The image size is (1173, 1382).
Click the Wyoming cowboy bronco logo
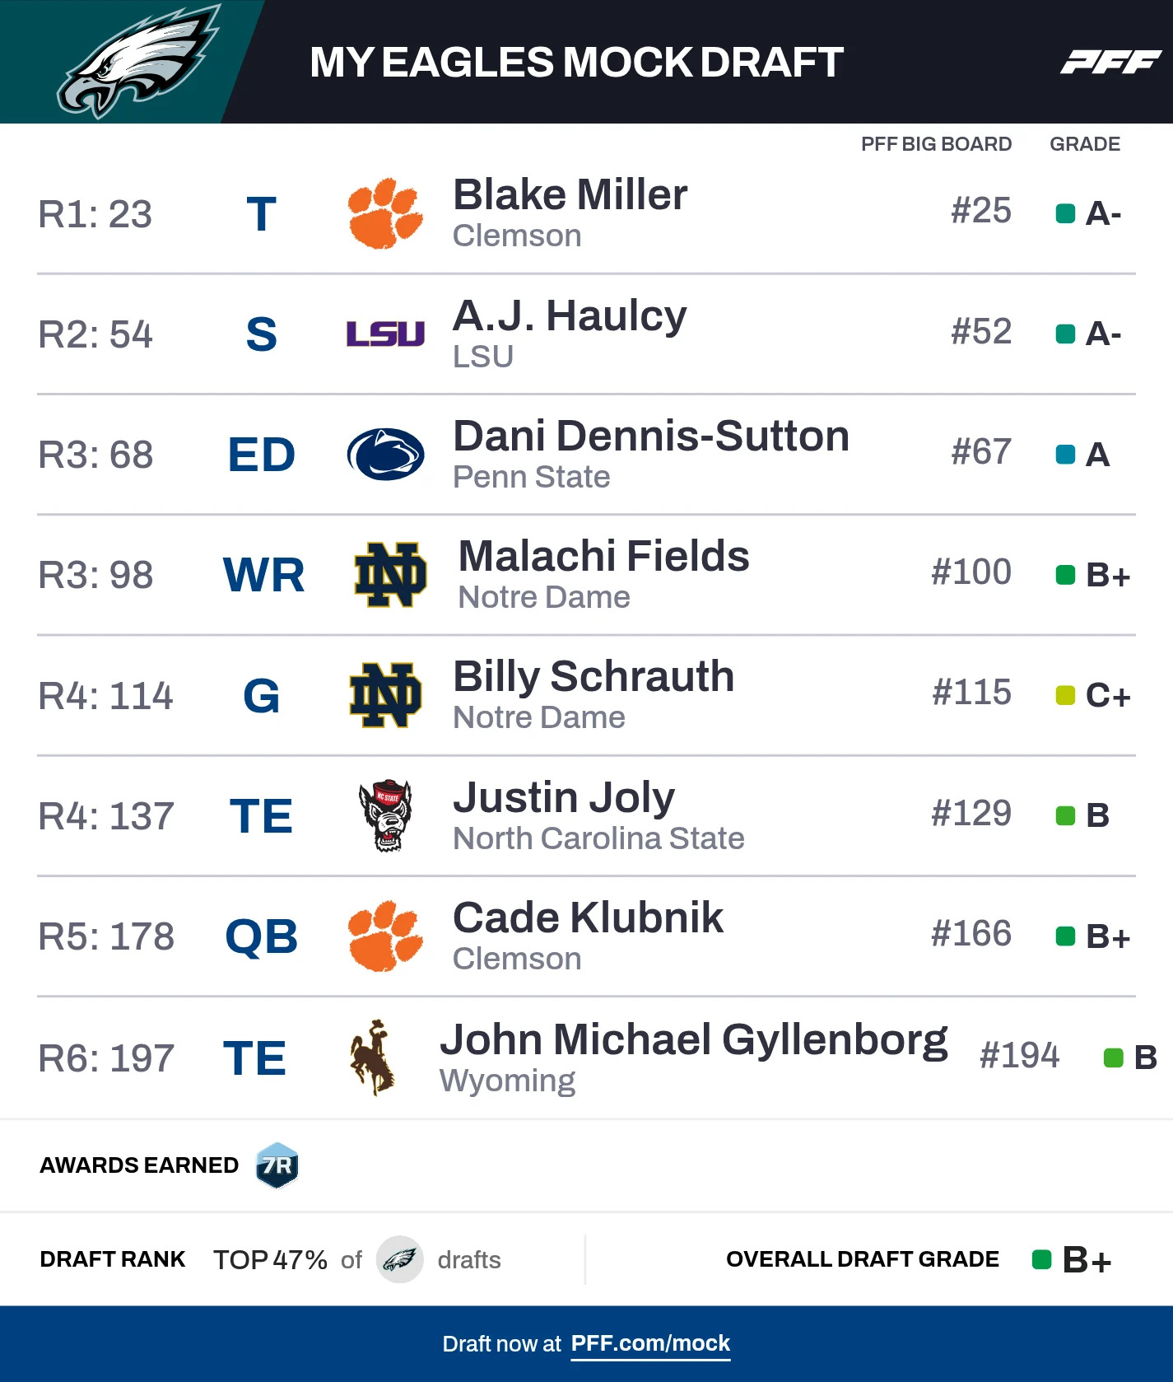(x=373, y=1058)
